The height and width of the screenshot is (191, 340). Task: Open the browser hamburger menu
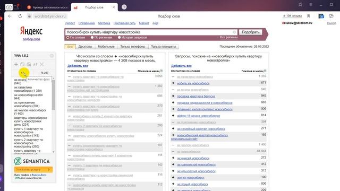(x=310, y=4)
